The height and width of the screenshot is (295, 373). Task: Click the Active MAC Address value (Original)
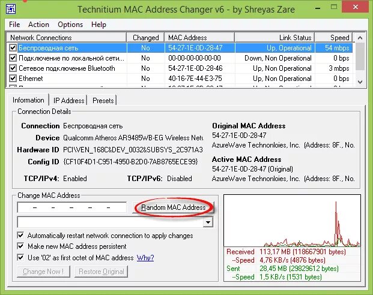(252, 169)
